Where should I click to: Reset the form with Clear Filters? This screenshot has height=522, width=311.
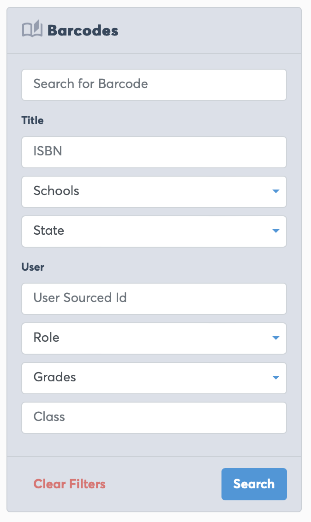(70, 484)
